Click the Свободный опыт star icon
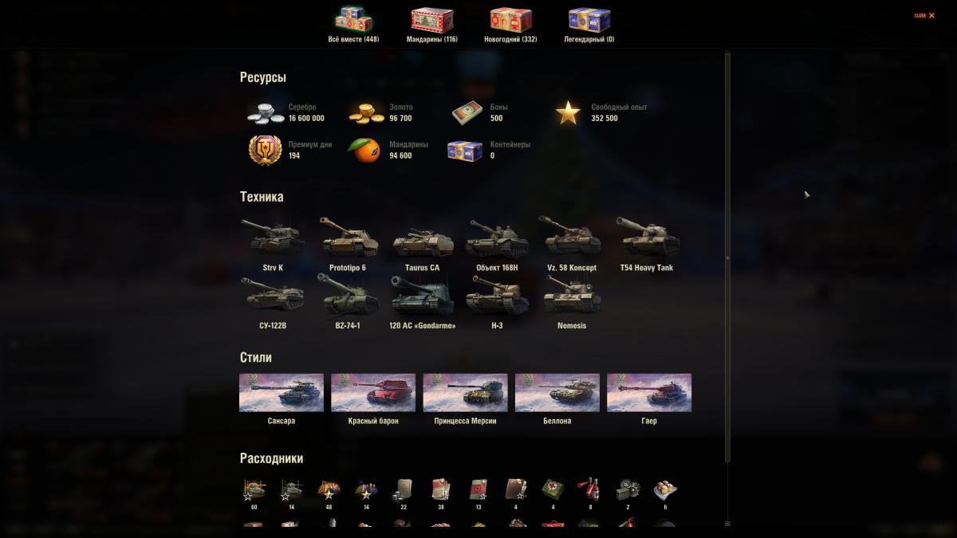The height and width of the screenshot is (538, 957). coord(568,113)
